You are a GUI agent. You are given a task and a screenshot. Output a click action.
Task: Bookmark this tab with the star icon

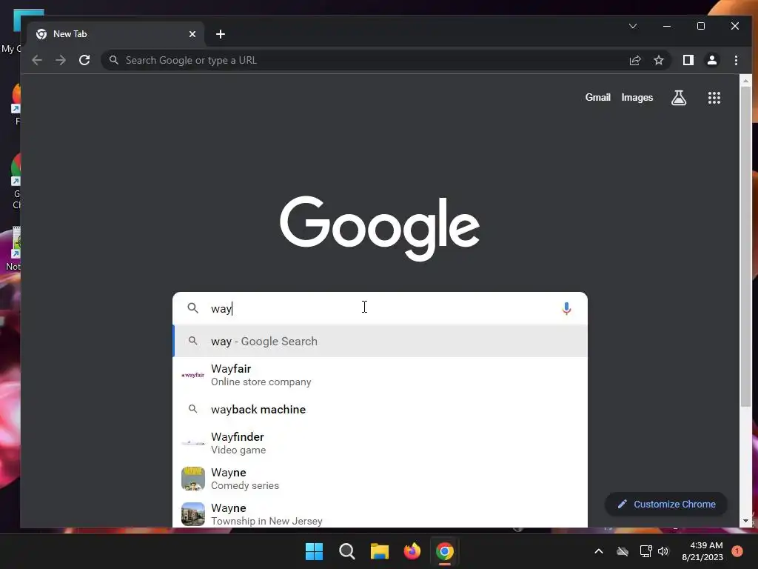click(x=658, y=61)
